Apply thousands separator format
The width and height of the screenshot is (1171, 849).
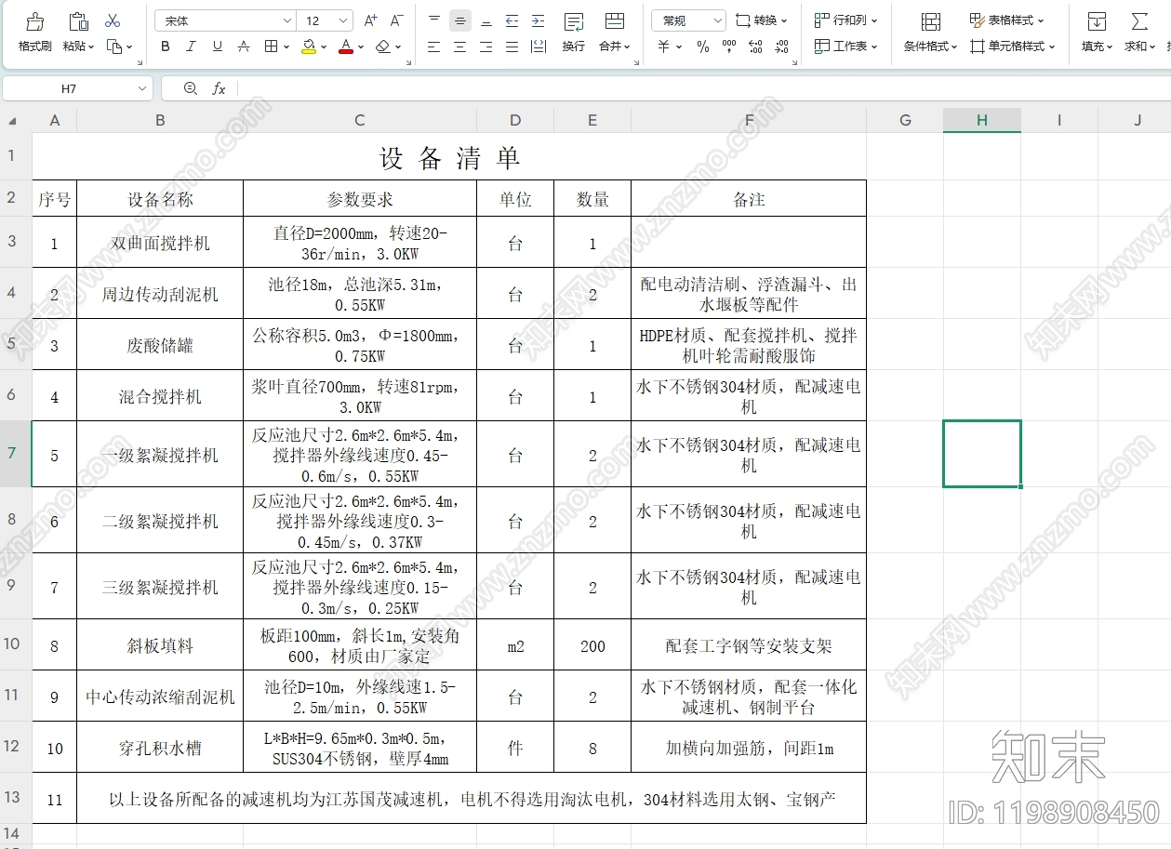tap(729, 46)
